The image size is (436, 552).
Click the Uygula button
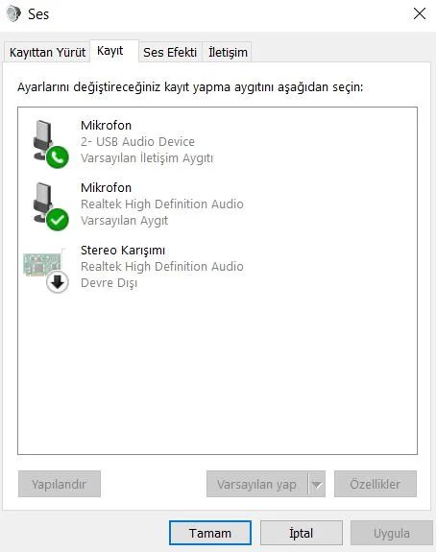[x=392, y=533]
